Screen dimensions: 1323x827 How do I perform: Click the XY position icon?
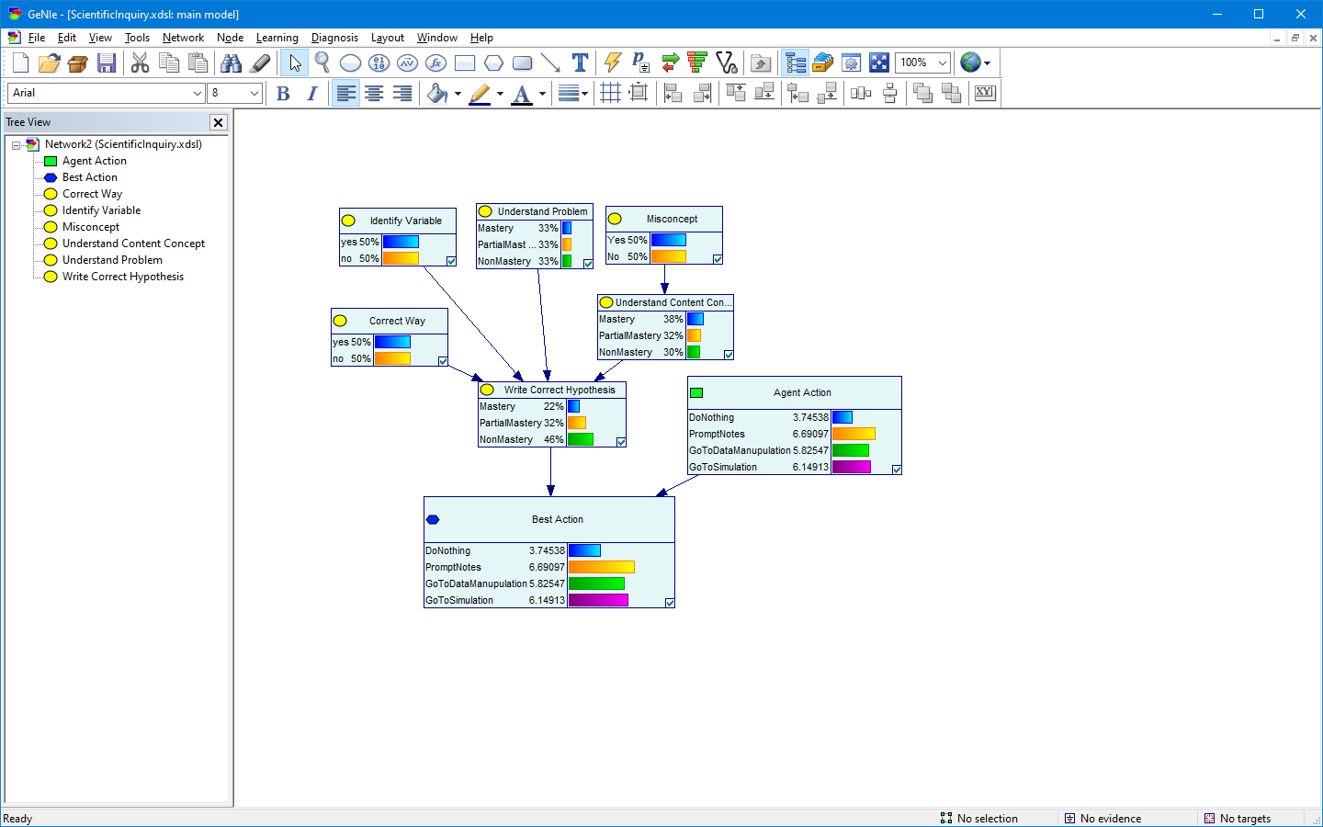[985, 93]
